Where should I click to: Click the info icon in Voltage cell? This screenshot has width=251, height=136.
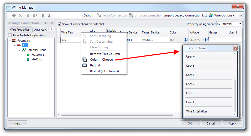(206, 39)
